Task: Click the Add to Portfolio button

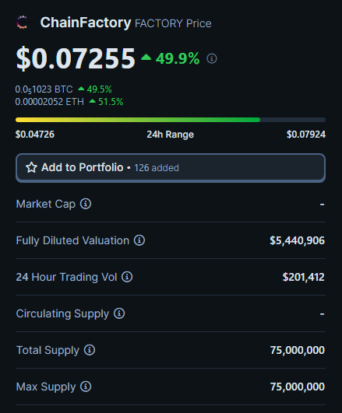Action: coord(171,168)
